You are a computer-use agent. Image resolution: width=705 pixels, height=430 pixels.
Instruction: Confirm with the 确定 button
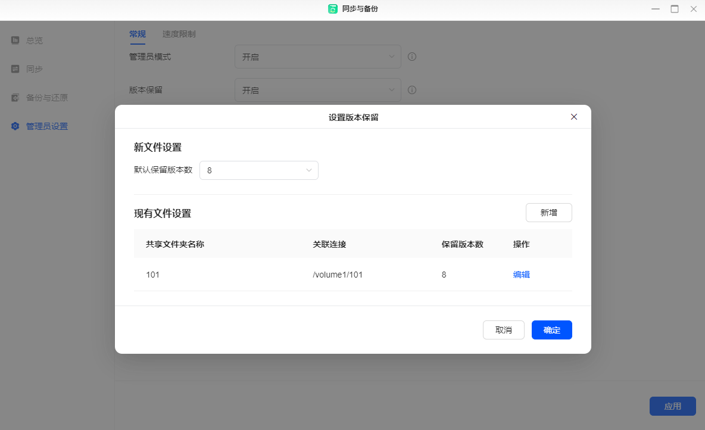[x=552, y=330]
